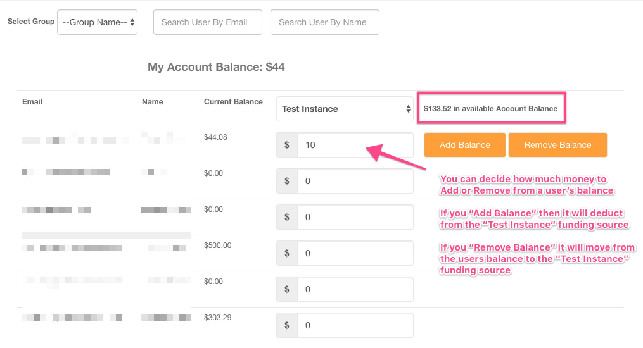Viewport: 643px width, 348px height.
Task: Click the Current Balance column header
Action: point(233,102)
